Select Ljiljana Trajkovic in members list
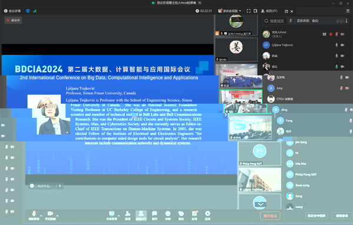The height and width of the screenshot is (225, 353). (306, 45)
